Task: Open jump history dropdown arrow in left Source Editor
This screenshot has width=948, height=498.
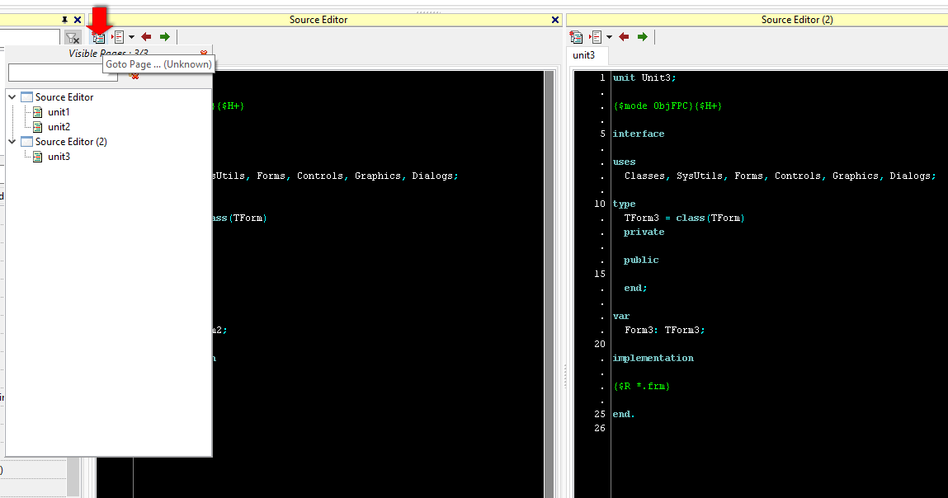Action: tap(131, 37)
